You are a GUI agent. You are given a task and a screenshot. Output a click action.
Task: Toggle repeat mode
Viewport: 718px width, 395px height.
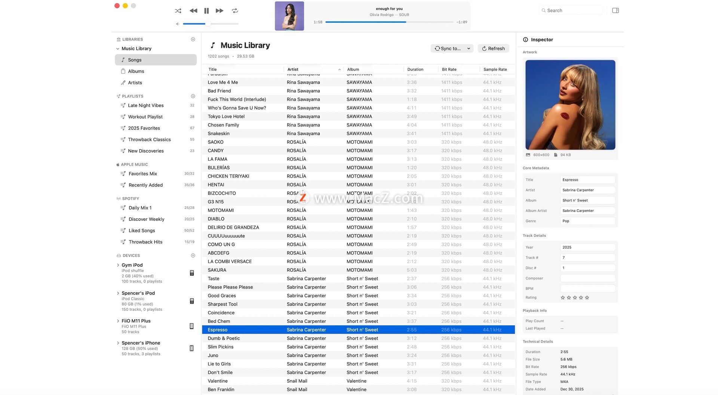[x=235, y=11]
